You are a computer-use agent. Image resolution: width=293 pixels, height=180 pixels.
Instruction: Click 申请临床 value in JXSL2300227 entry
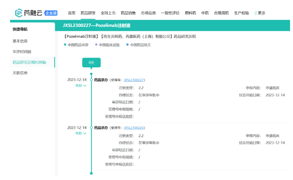pyautogui.click(x=273, y=88)
